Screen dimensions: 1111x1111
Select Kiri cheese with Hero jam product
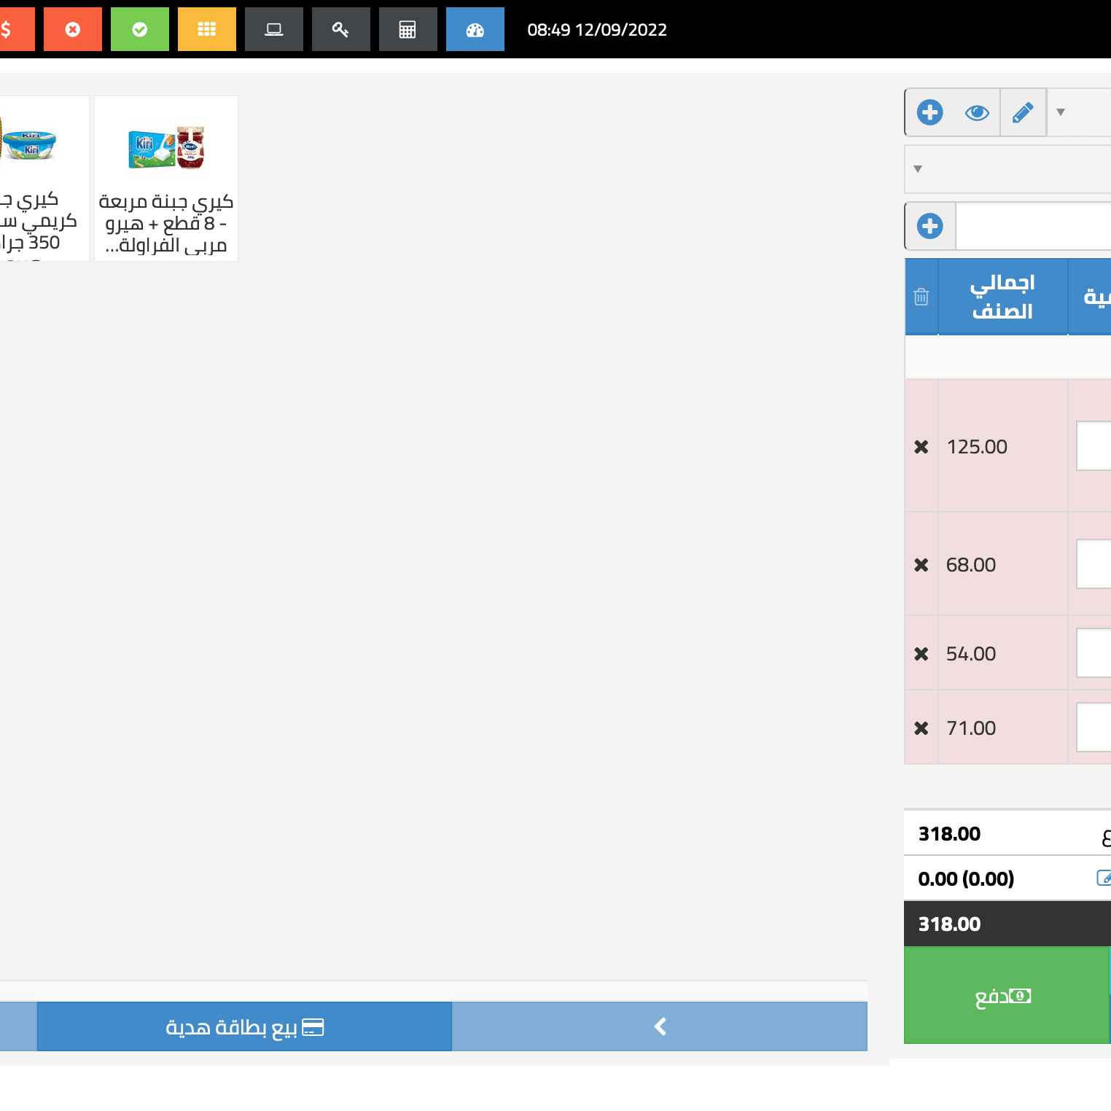pos(166,179)
